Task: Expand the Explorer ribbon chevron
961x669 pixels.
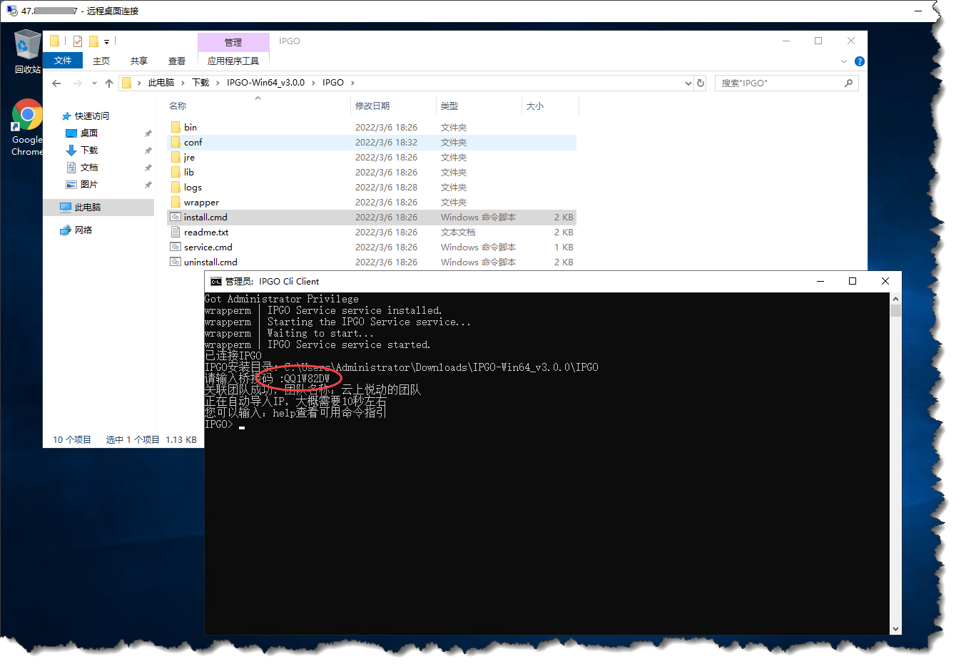Action: pos(844,61)
